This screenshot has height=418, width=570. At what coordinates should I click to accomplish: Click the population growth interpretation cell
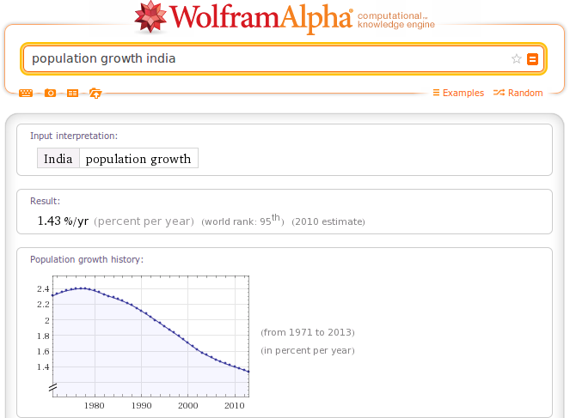[x=138, y=159]
